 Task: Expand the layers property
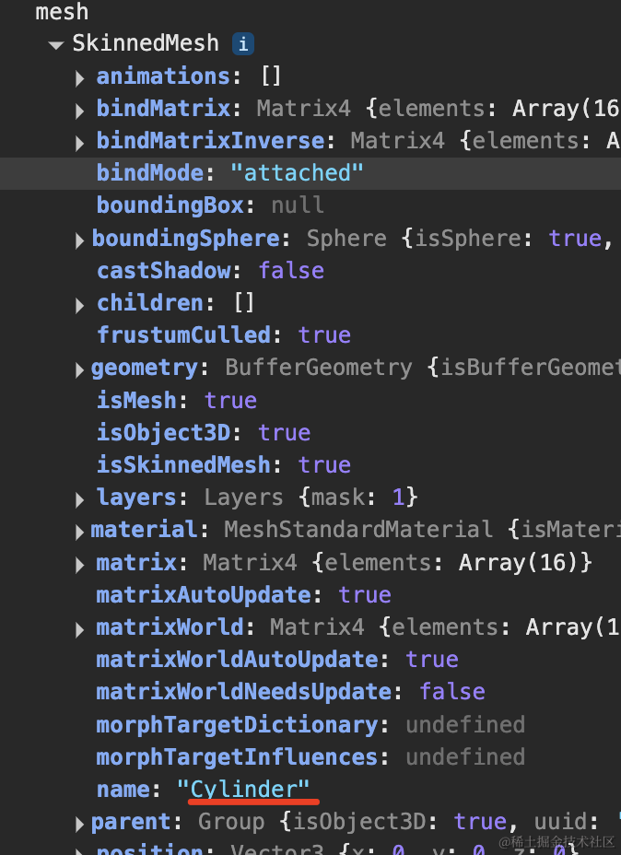click(79, 499)
